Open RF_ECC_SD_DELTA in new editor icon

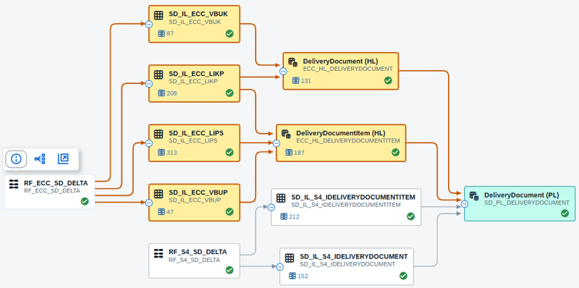63,159
